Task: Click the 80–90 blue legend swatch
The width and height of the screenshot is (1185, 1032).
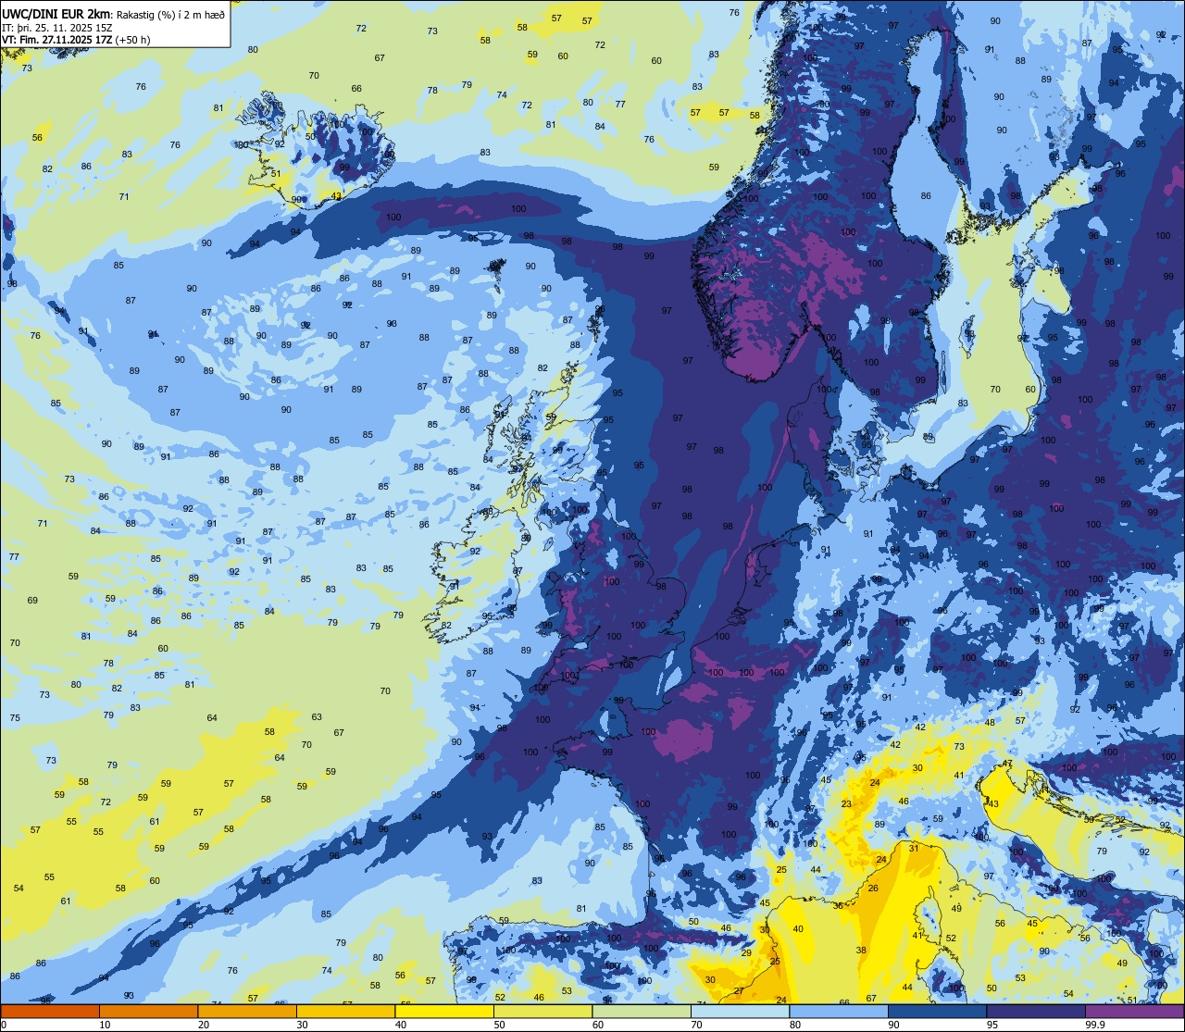Action: click(x=839, y=1011)
